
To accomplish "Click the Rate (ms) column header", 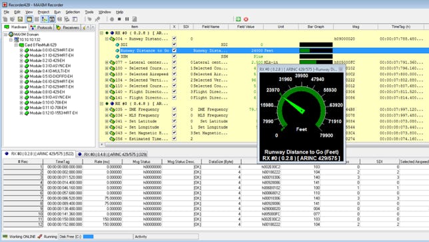I will click(102, 162).
